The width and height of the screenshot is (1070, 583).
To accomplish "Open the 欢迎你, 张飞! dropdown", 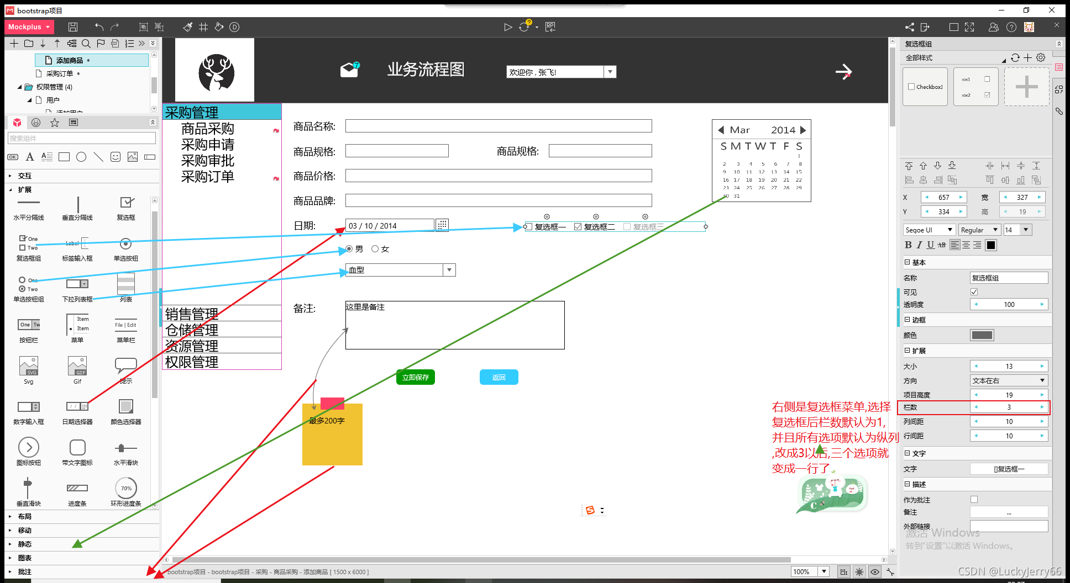I will [x=610, y=72].
